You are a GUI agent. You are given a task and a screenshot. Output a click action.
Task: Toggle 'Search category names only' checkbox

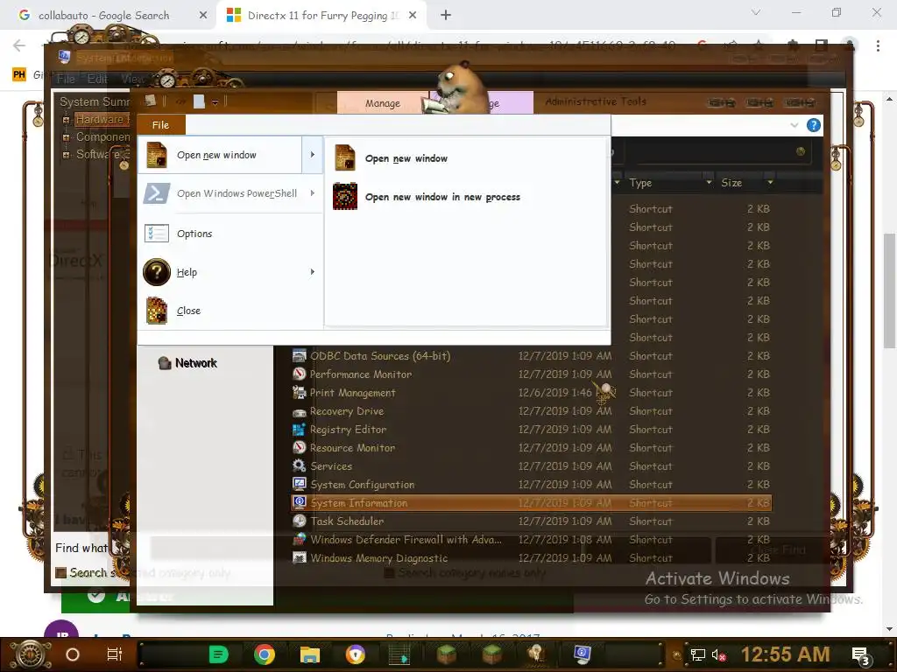[389, 572]
